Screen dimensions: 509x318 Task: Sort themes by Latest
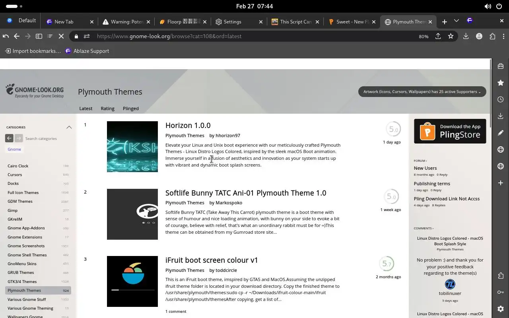[85, 108]
